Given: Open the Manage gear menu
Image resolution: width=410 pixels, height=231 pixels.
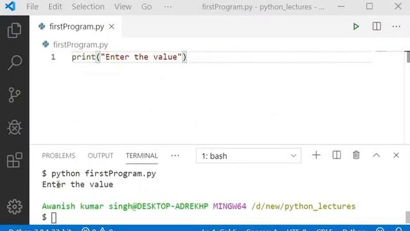Looking at the screenshot, I should coord(14,207).
